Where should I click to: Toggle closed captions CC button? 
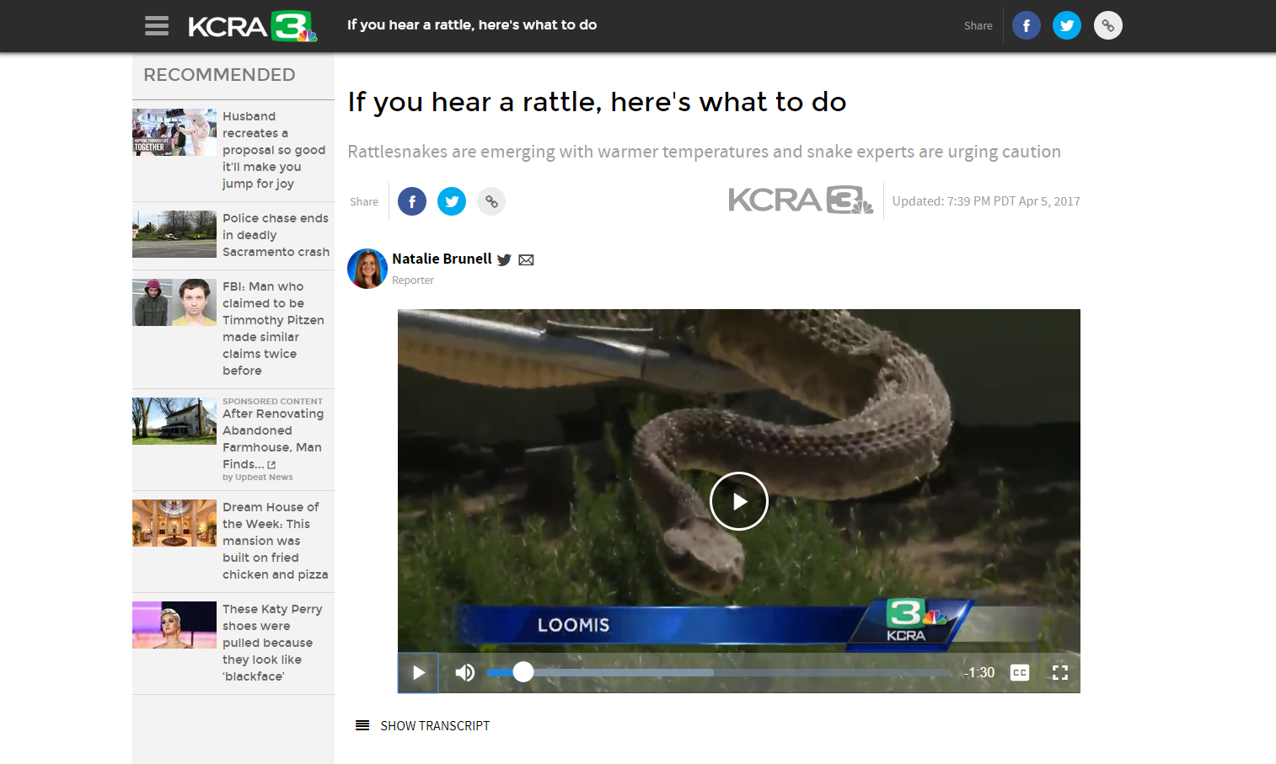coord(1020,672)
